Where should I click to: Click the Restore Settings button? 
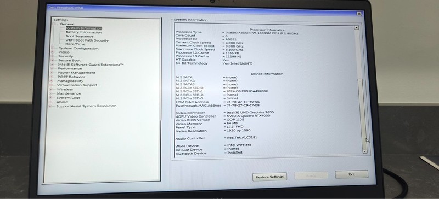[269, 177]
